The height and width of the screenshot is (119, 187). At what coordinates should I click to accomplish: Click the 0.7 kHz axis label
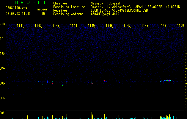point(2,98)
